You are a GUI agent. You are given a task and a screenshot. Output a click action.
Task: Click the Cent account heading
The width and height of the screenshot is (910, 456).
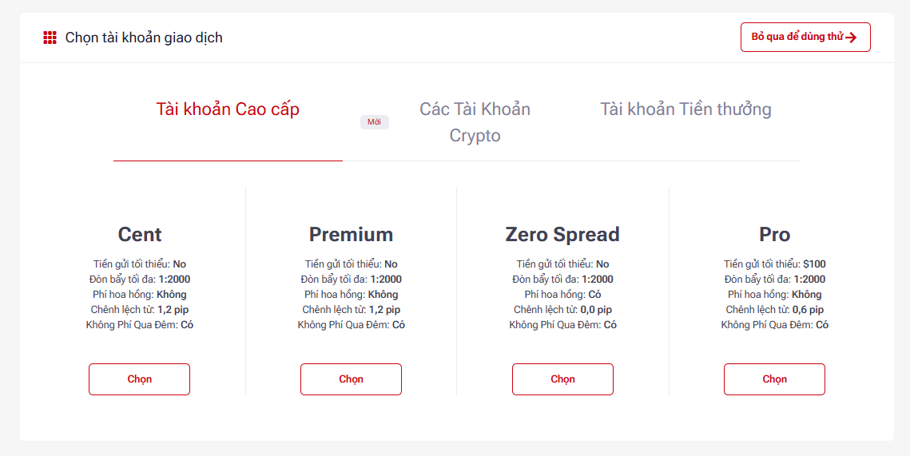click(140, 235)
